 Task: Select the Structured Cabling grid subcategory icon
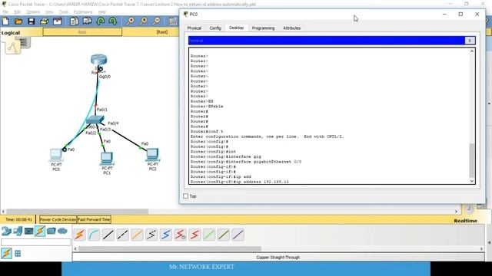tap(18, 254)
